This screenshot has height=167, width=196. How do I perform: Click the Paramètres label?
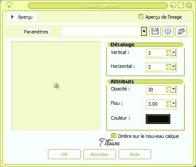(36, 32)
